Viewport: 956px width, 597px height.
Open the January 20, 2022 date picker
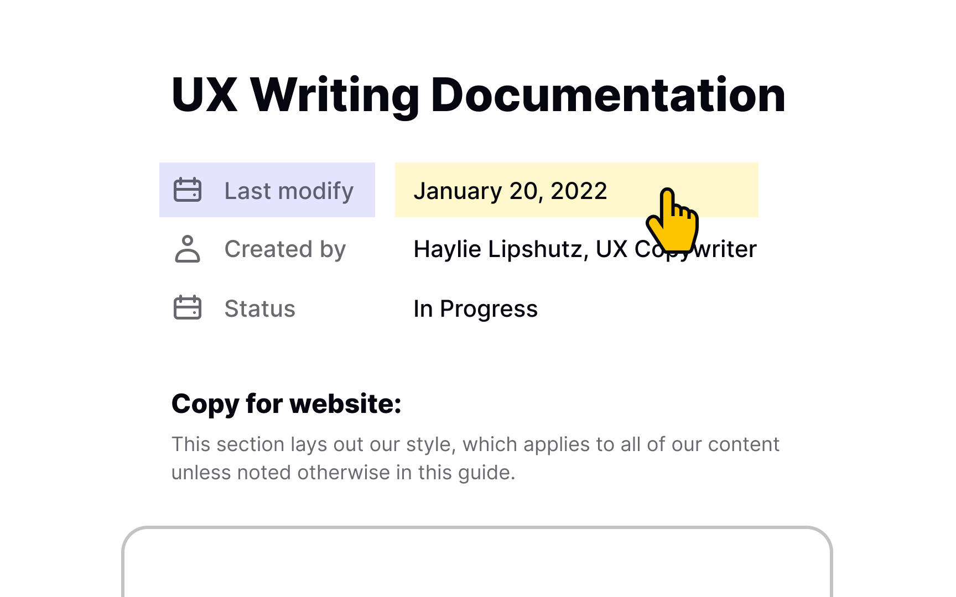511,190
